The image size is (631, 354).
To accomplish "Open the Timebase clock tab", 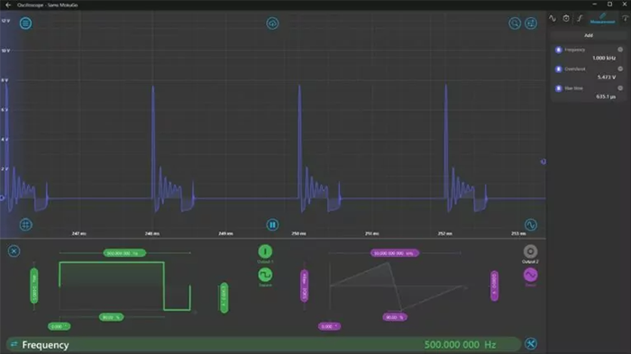I will coord(566,19).
